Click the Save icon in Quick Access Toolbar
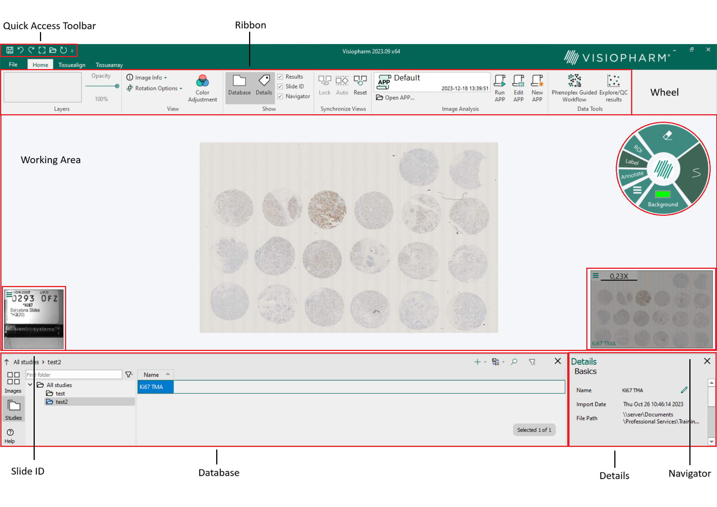The image size is (717, 507). (x=10, y=50)
